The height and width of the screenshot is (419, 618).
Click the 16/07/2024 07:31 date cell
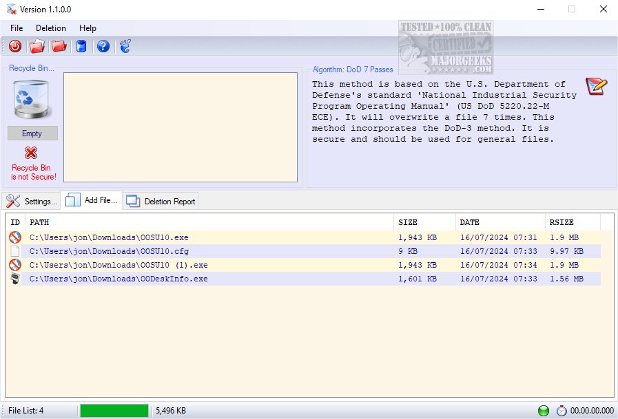tap(499, 237)
